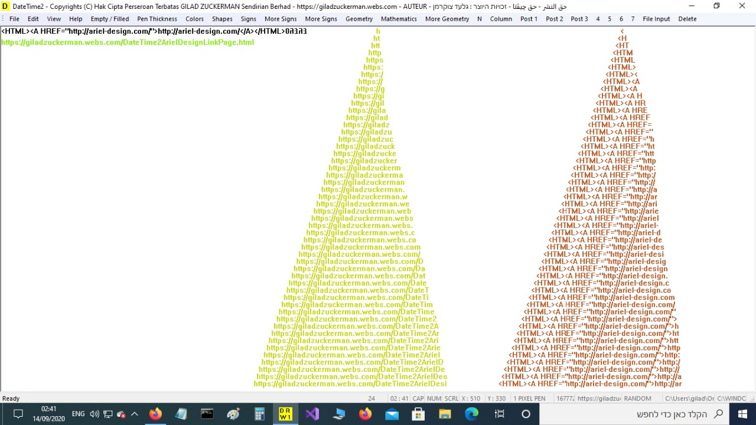The width and height of the screenshot is (756, 425).
Task: Launch Calculator from the taskbar
Action: [259, 414]
